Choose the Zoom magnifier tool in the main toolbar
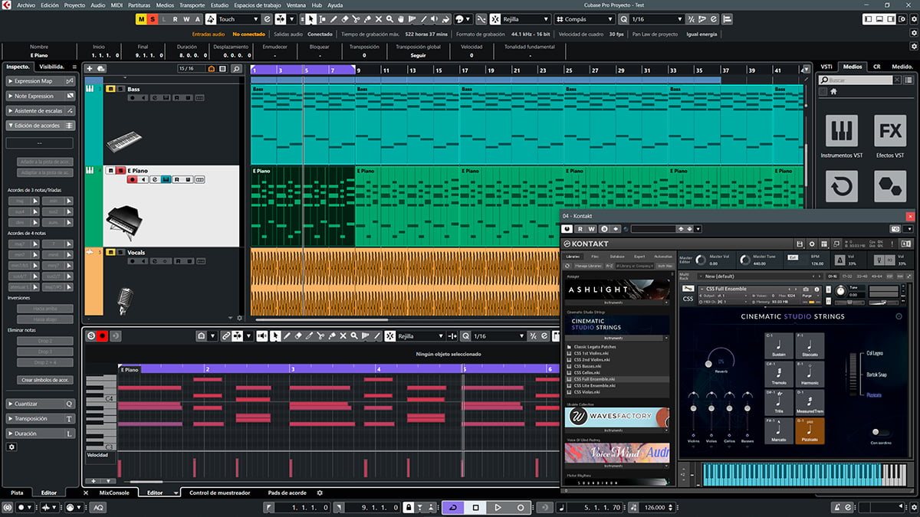 390,19
